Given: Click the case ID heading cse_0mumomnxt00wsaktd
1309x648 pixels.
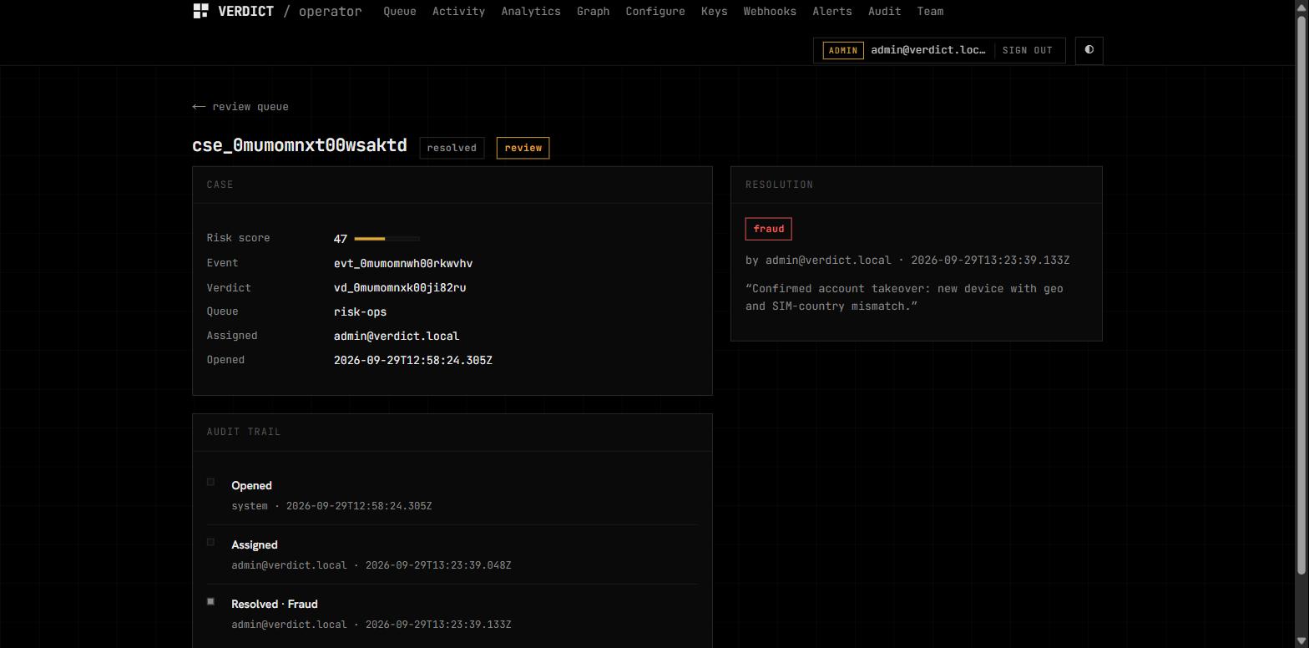Looking at the screenshot, I should coord(300,145).
